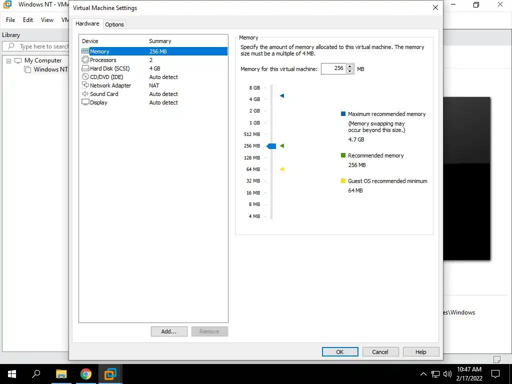This screenshot has height=384, width=512.
Task: Collapse the My Computer tree node
Action: 9,60
